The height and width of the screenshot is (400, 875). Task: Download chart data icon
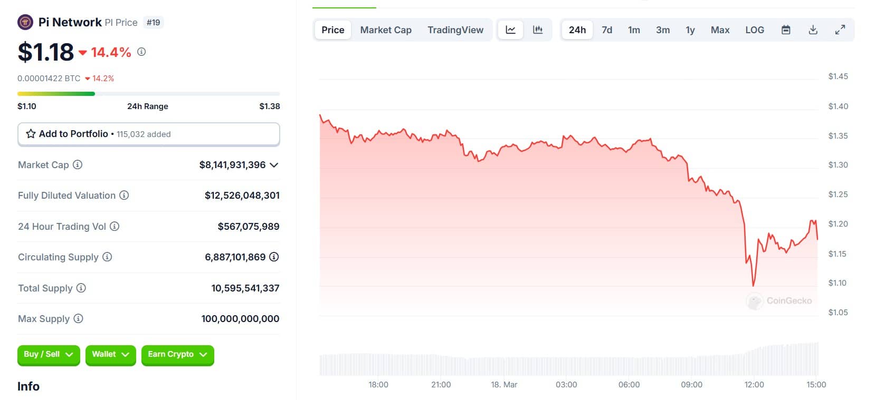click(x=813, y=30)
